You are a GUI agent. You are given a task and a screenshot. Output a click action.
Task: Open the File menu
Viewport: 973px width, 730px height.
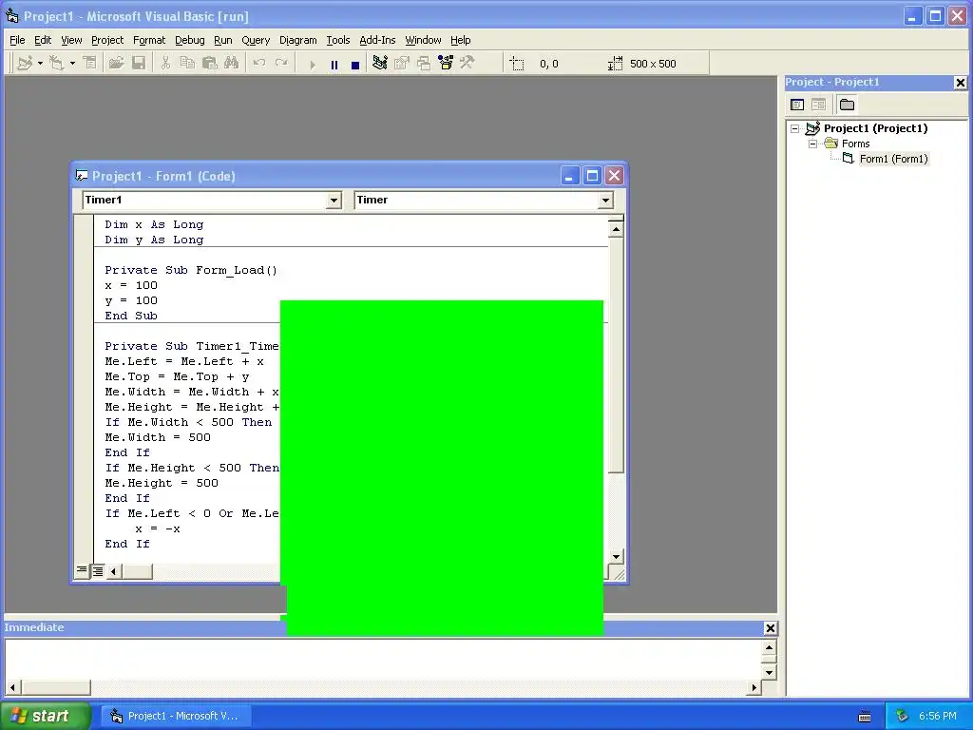point(17,40)
